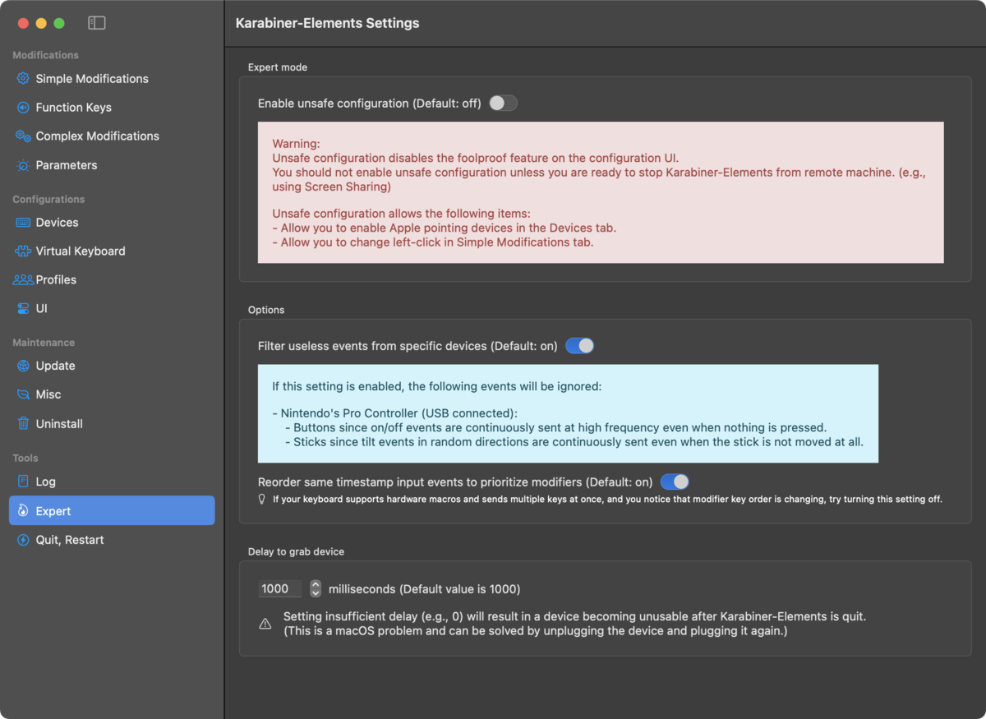This screenshot has height=719, width=986.
Task: Click the "Options" section heading
Action: pos(266,310)
